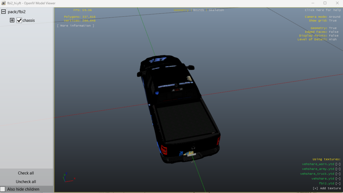Remove the vehshare_army.ytd texture via its [-] icon
The image size is (343, 193).
[x=338, y=169]
